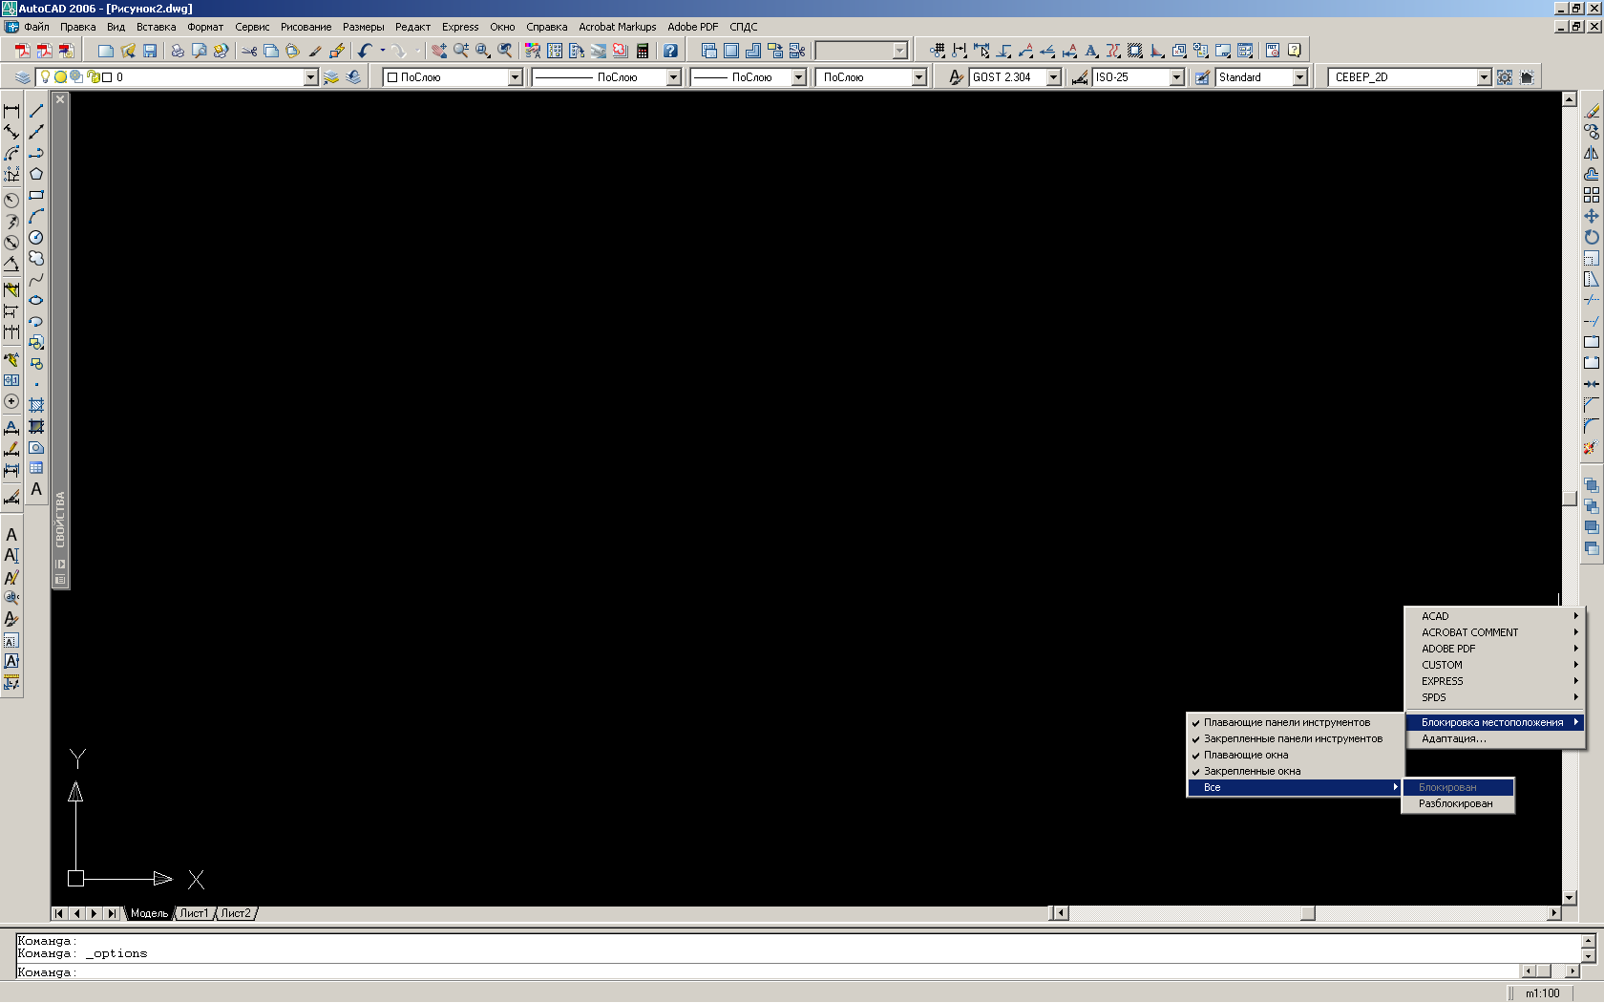
Task: Toggle auto-hide on Свойства palette
Action: [60, 565]
